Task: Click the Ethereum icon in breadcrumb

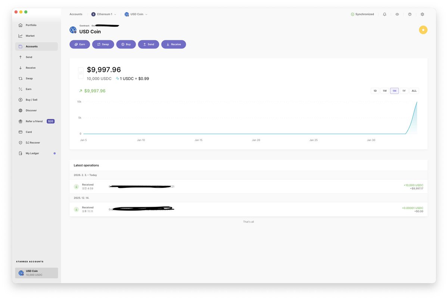Action: point(93,14)
